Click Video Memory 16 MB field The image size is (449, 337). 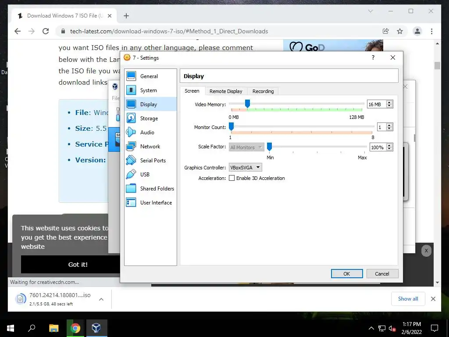point(377,104)
